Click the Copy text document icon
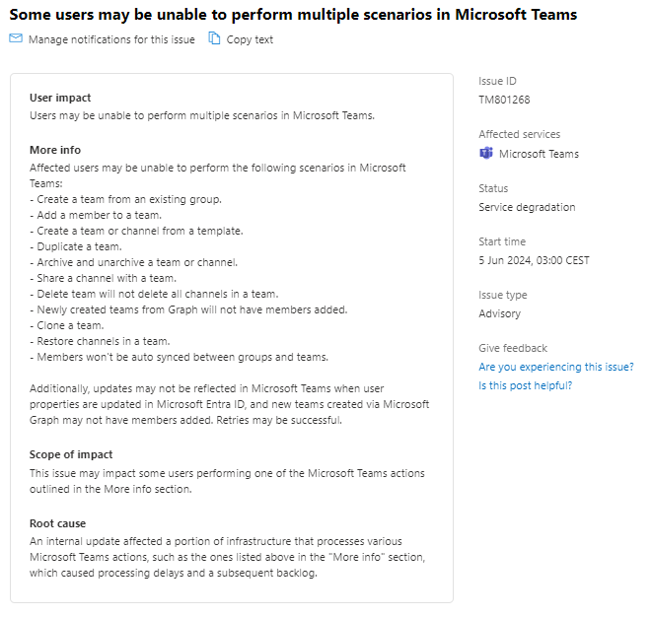The height and width of the screenshot is (617, 652). tap(214, 38)
